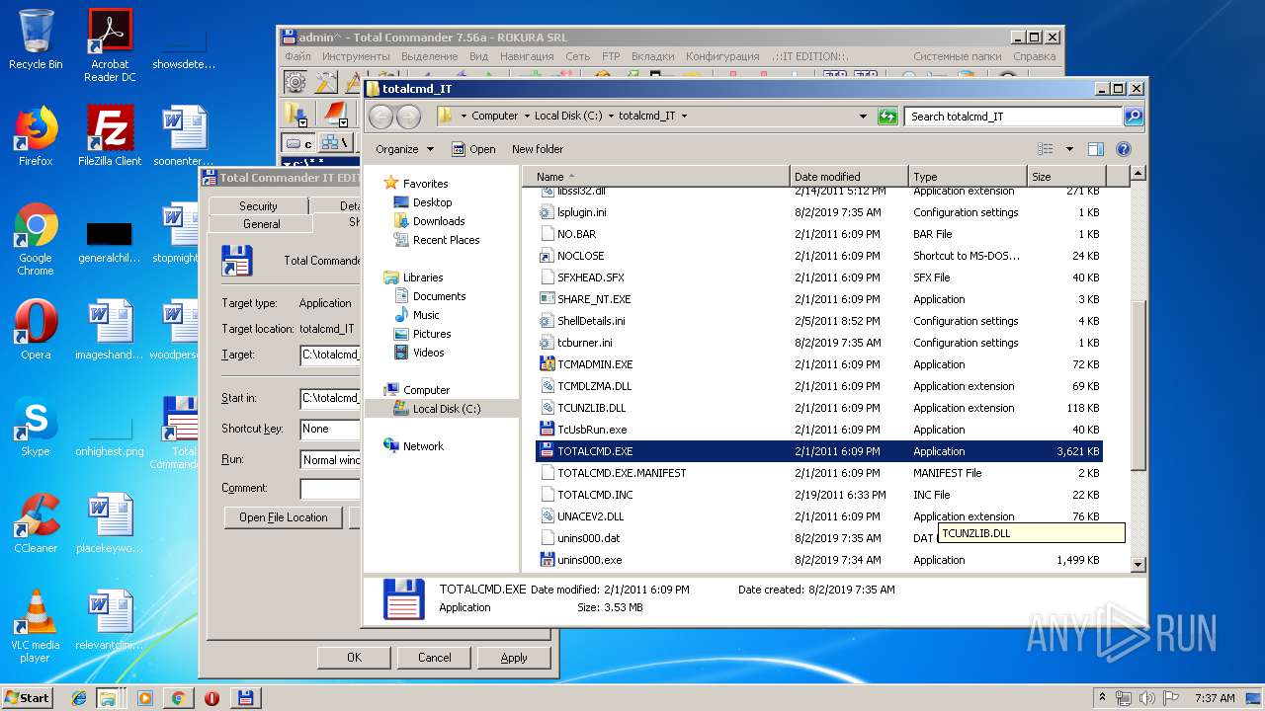The width and height of the screenshot is (1265, 711).
Task: Click the Opera icon in the taskbar
Action: 211,698
